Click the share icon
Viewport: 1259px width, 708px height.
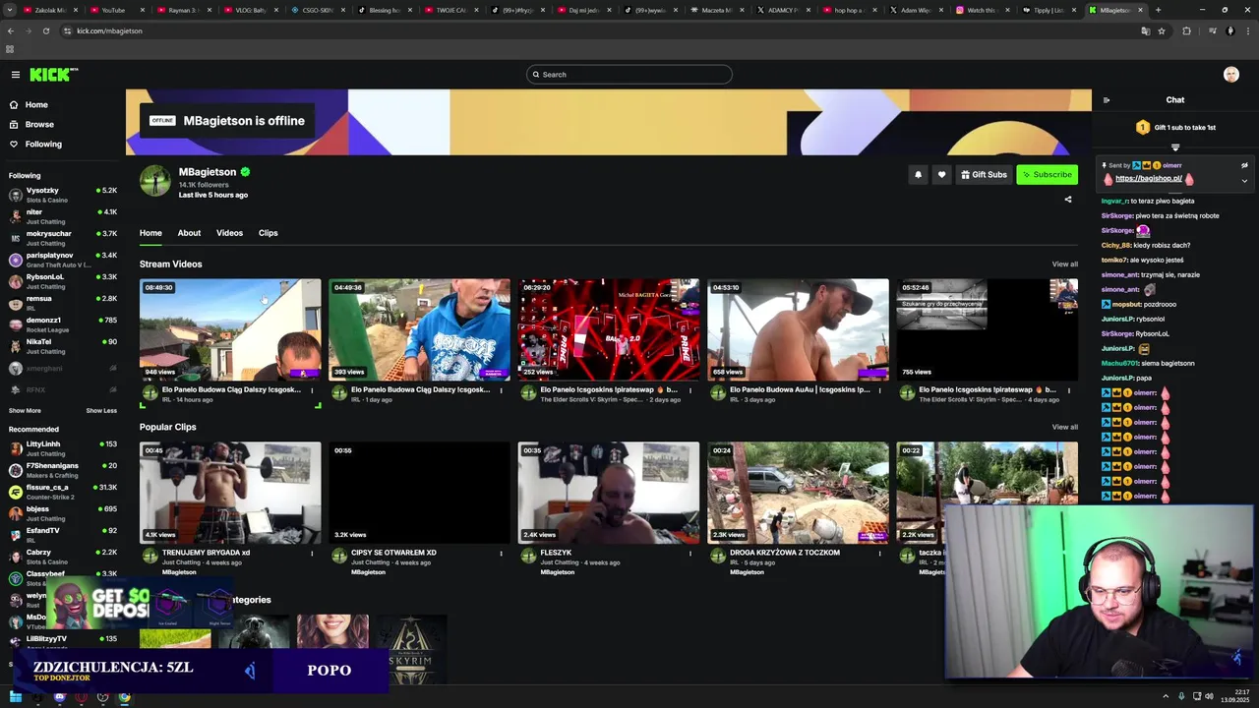[1068, 200]
